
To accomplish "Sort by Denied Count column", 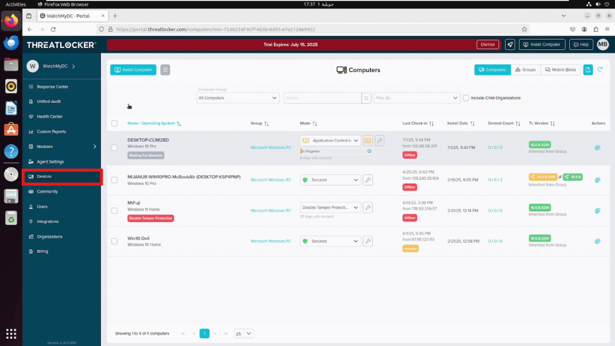I will coord(504,124).
